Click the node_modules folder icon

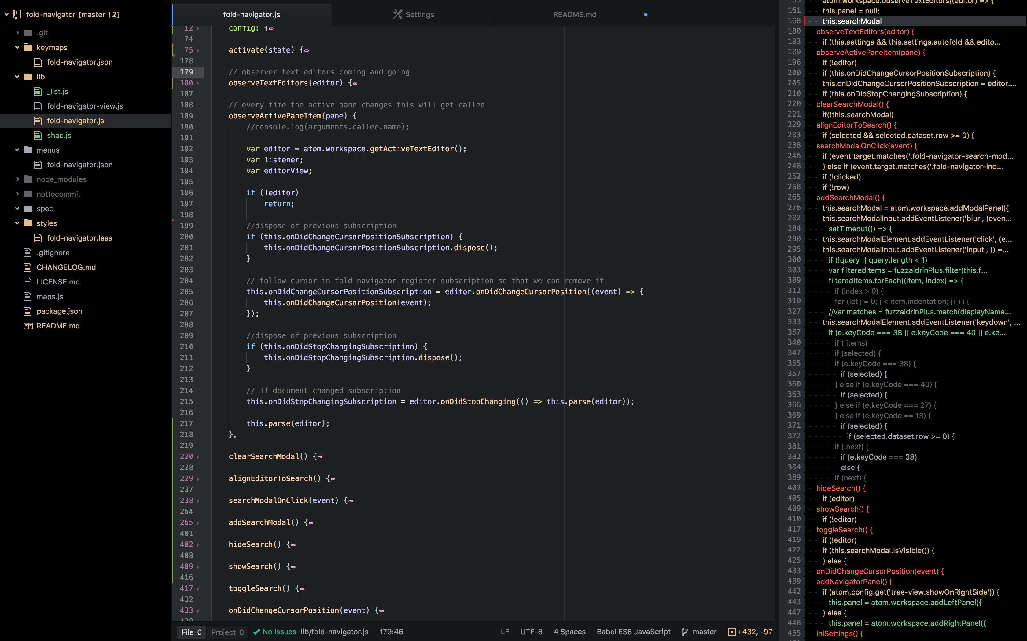tap(28, 179)
